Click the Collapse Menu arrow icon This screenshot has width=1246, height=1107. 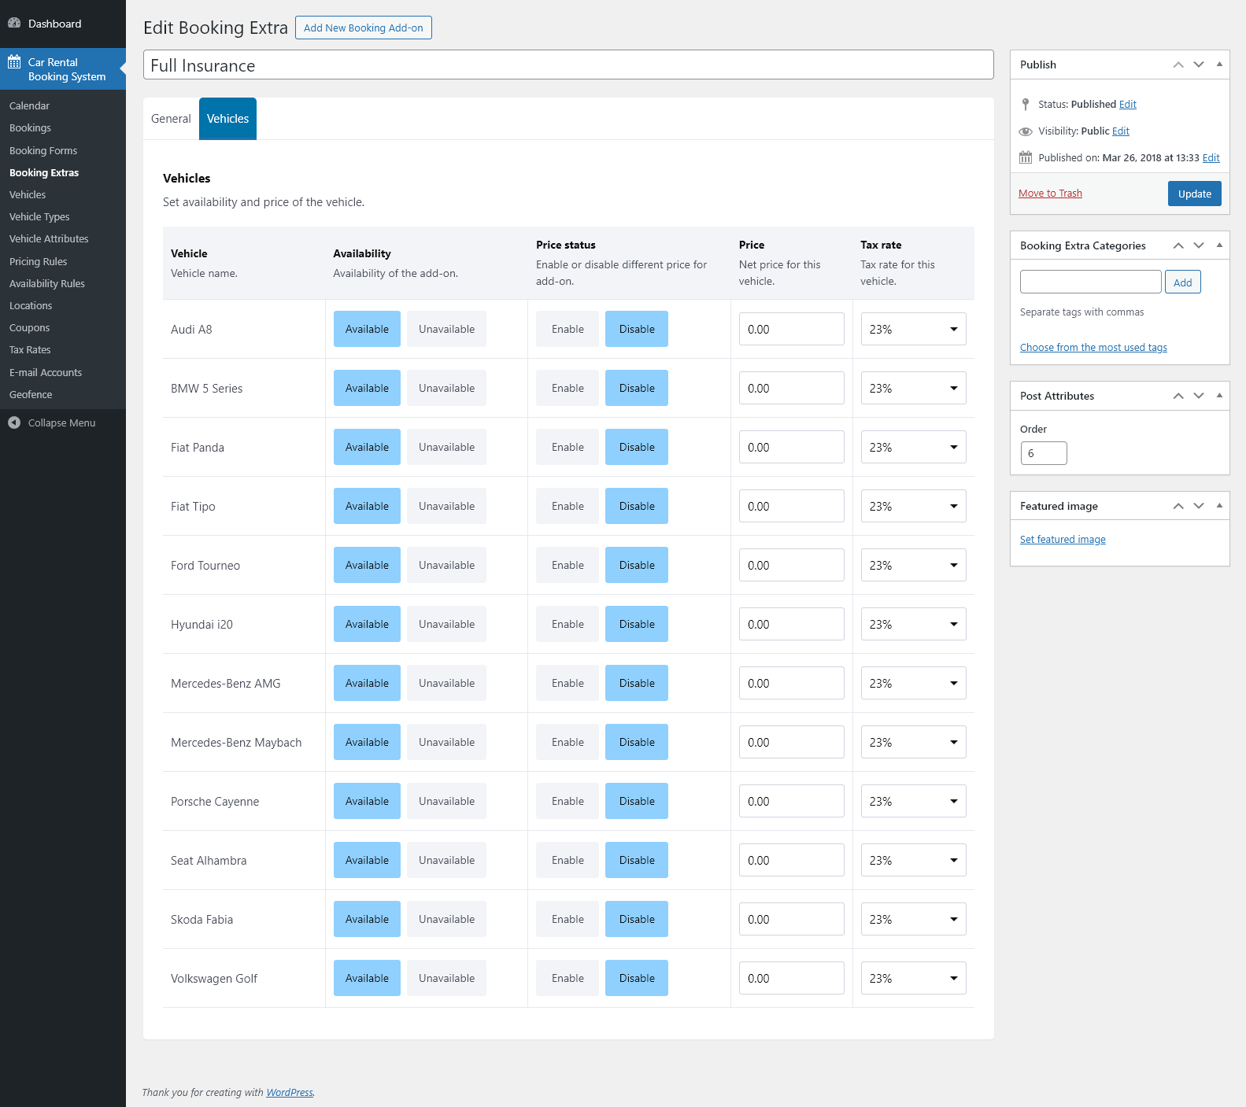click(14, 423)
